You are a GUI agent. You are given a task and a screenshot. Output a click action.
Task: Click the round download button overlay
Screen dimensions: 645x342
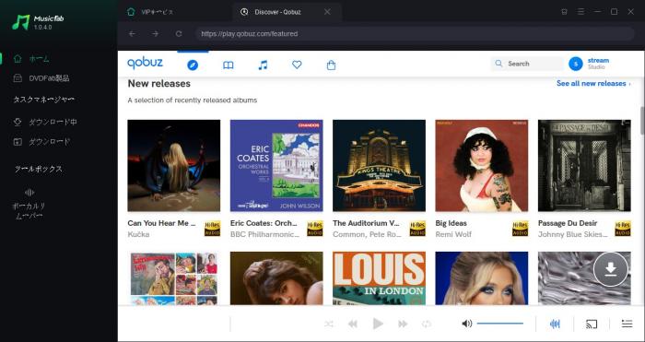pos(610,269)
